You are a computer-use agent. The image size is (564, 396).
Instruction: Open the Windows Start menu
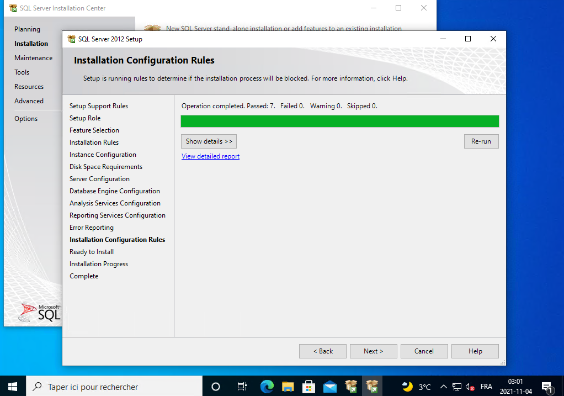12,387
